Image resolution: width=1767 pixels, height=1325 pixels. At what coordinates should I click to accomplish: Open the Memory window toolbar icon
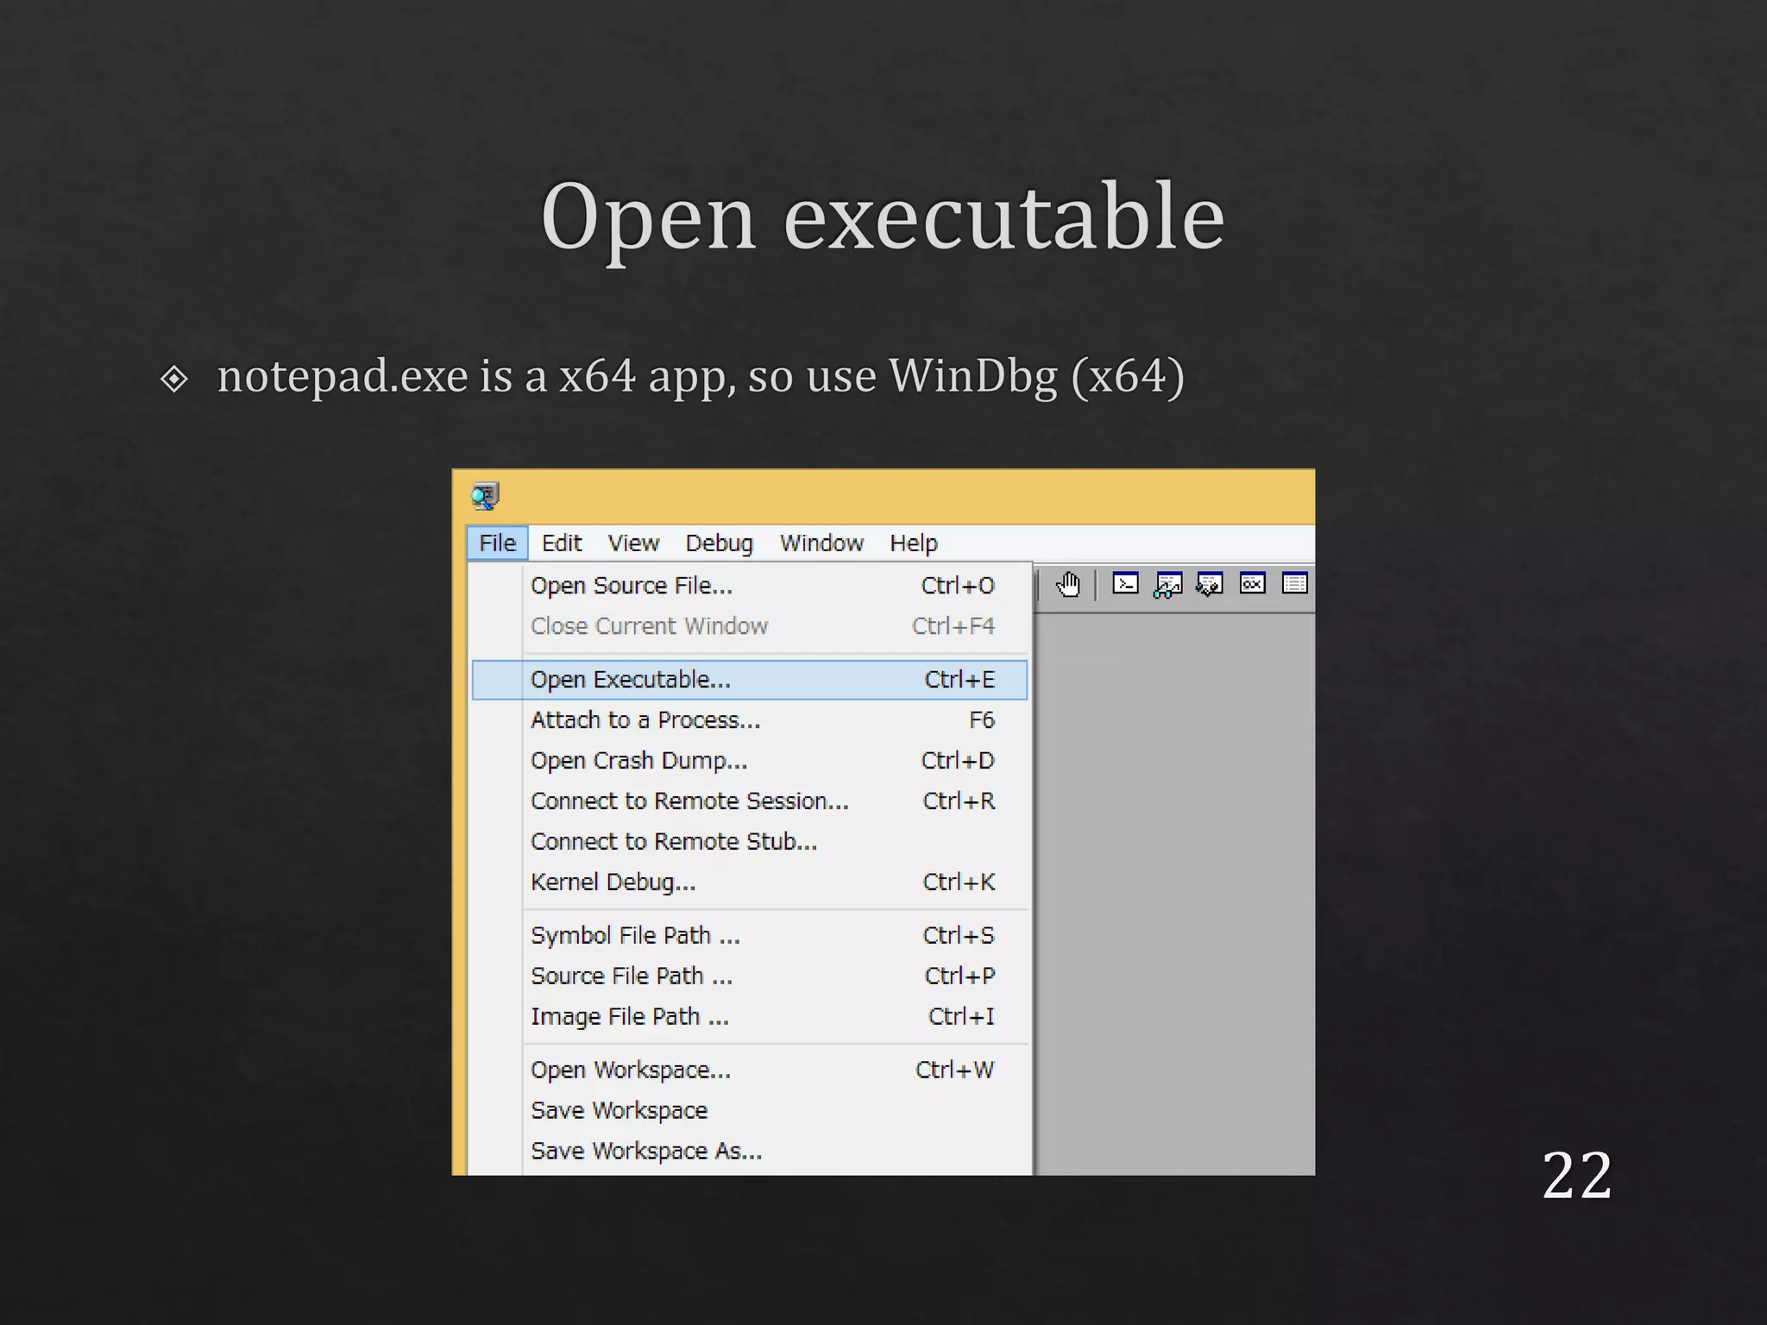[x=1294, y=584]
